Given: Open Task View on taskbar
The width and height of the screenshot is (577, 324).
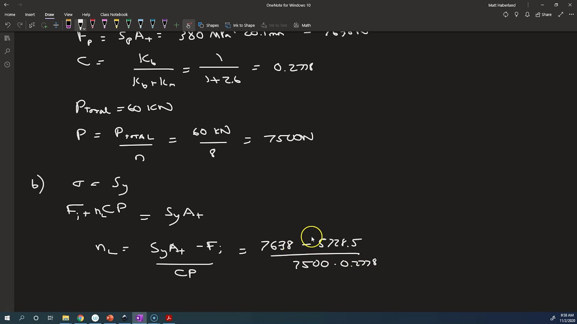Looking at the screenshot, I should point(50,318).
